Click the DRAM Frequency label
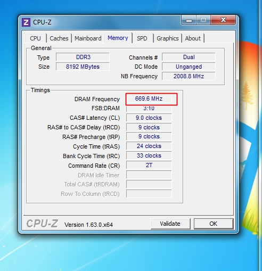Image resolution: width=262 pixels, height=271 pixels. (x=97, y=99)
